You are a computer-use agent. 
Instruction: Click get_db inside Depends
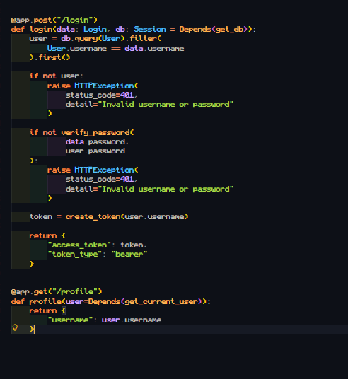pyautogui.click(x=229, y=30)
